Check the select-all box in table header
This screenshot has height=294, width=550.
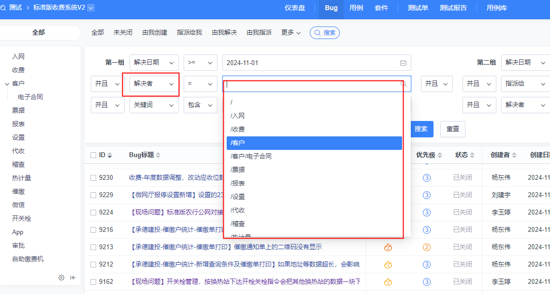[93, 155]
